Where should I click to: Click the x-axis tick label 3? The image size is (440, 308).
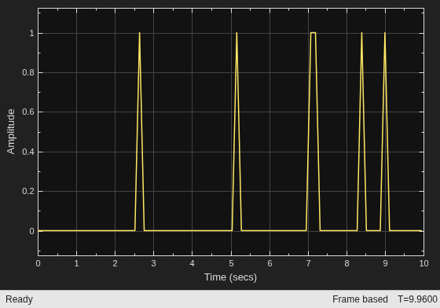pos(153,263)
